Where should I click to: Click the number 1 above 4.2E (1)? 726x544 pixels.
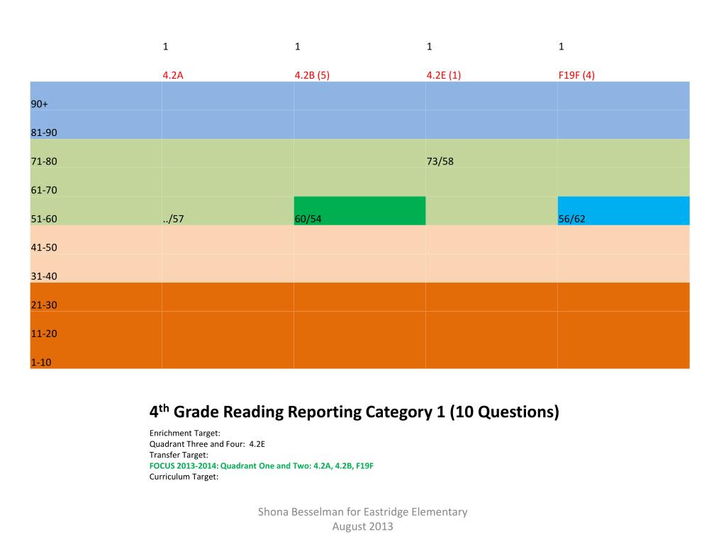[x=429, y=46]
